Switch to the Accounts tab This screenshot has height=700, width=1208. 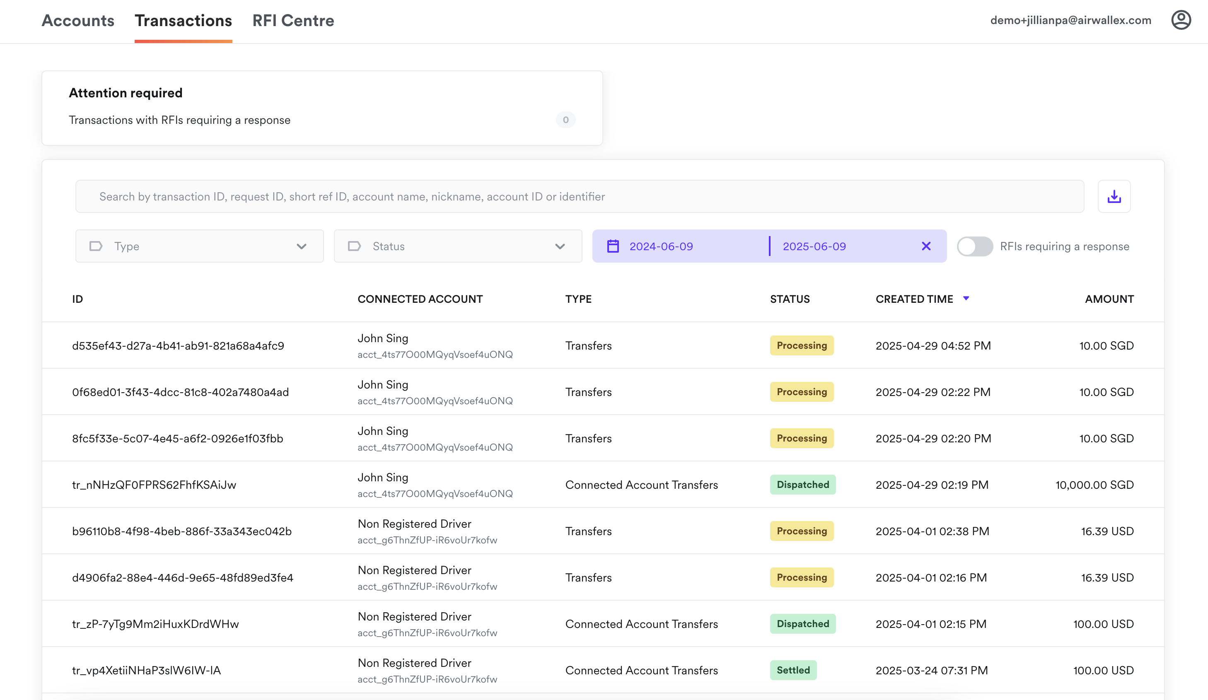click(78, 21)
